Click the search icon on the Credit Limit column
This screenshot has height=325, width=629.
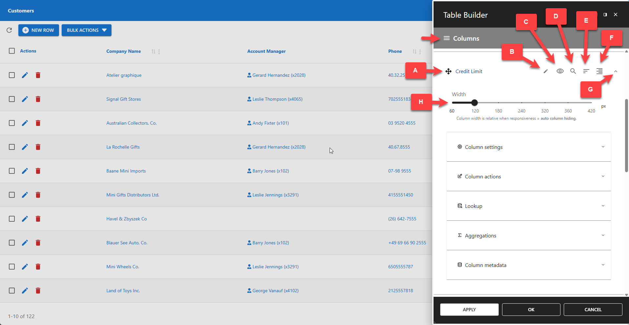573,71
